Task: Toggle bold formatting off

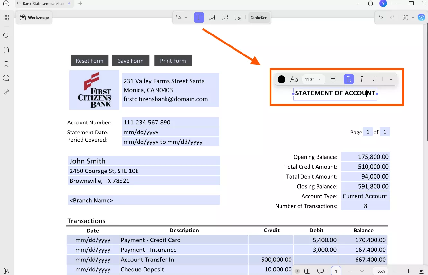Action: 349,79
